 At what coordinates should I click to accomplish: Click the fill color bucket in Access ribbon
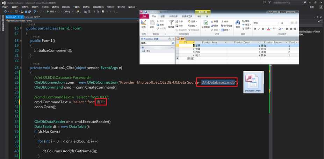click(280, 29)
